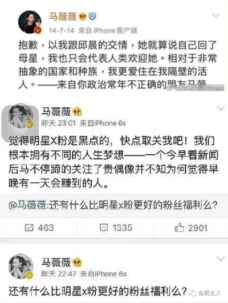Open the chevron menu on the 22:47 post

[221, 259]
